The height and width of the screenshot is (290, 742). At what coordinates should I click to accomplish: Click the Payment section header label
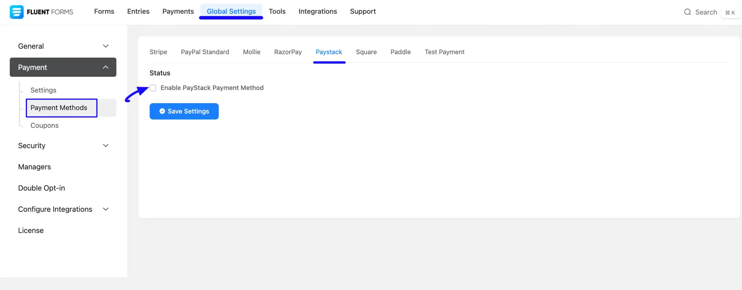coord(32,67)
